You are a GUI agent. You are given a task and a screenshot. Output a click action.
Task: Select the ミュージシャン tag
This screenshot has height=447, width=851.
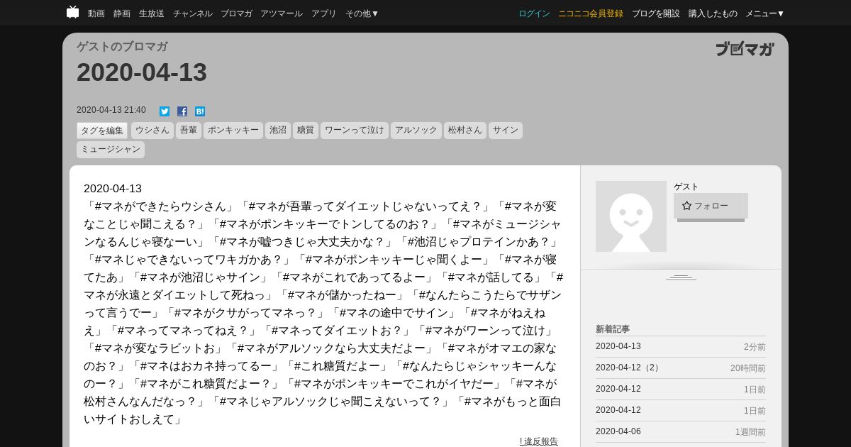pyautogui.click(x=111, y=149)
